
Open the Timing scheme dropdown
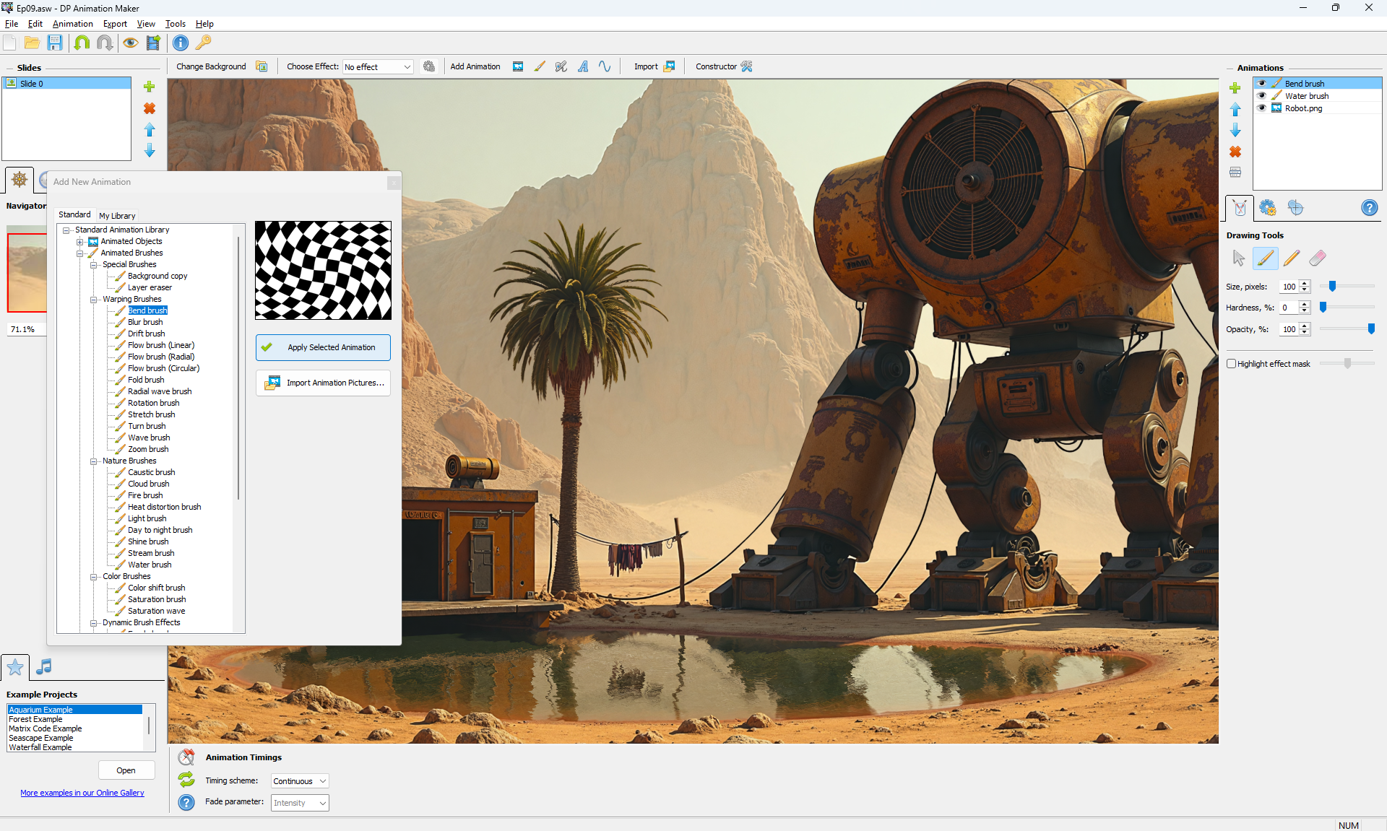tap(300, 781)
